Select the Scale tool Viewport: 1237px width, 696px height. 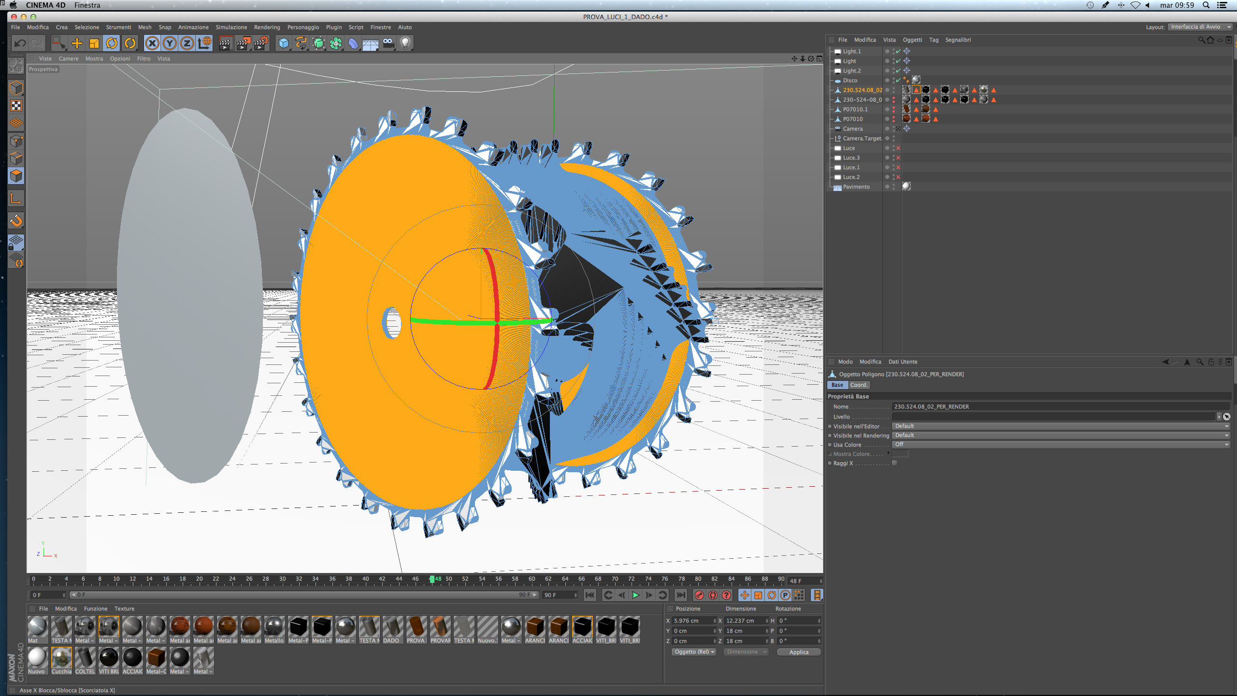click(x=94, y=43)
